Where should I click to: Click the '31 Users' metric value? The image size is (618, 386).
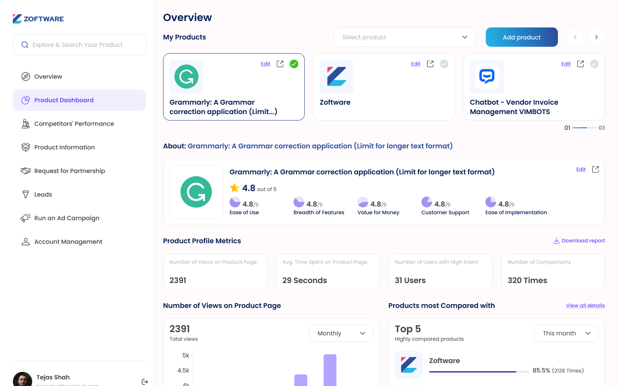click(410, 280)
